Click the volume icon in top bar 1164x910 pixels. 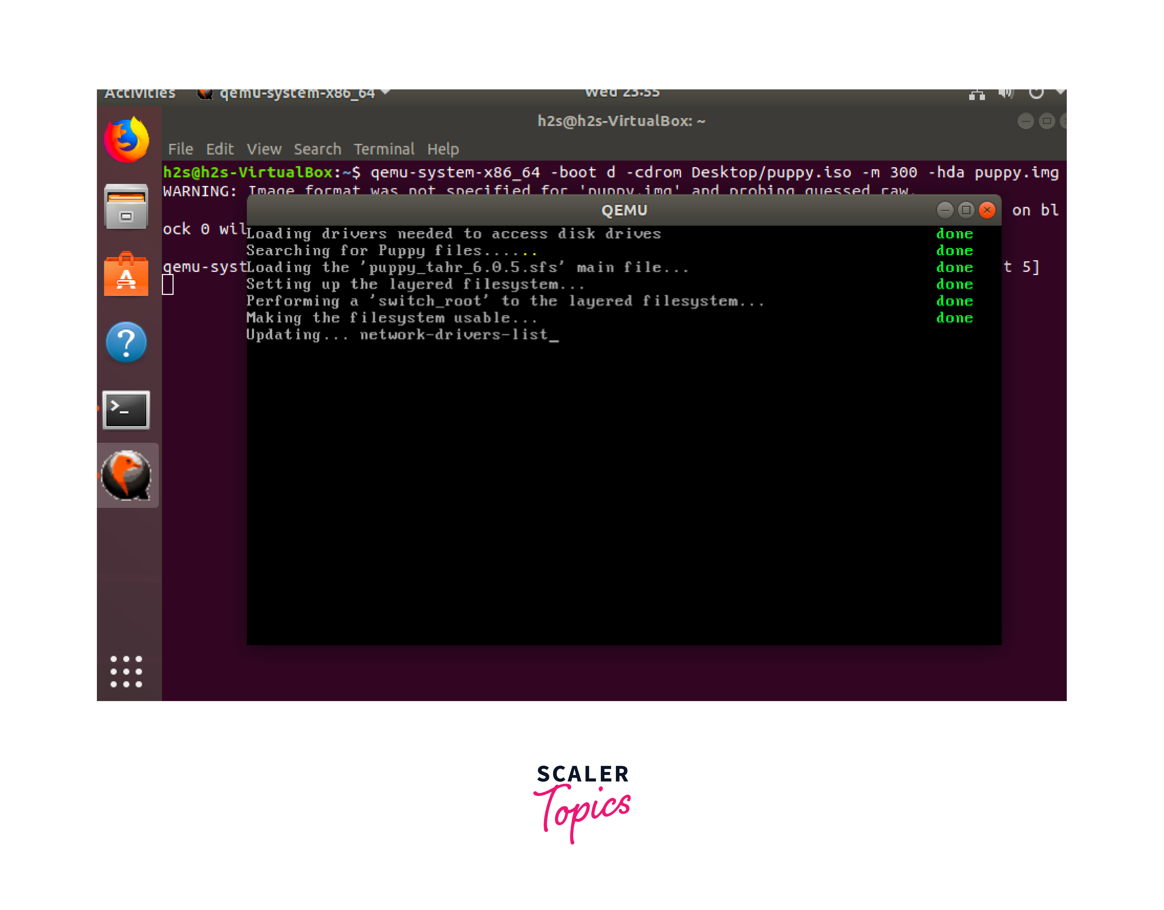(x=1005, y=93)
